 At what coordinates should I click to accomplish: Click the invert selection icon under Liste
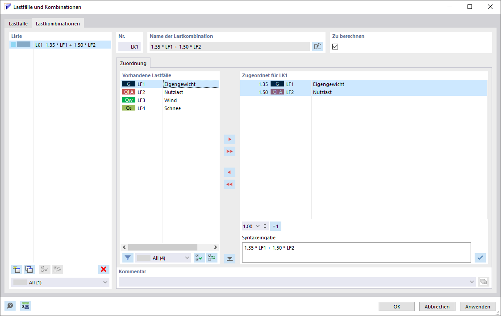click(58, 270)
